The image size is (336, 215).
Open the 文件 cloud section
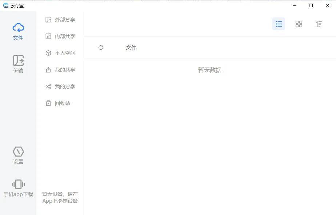point(18,32)
